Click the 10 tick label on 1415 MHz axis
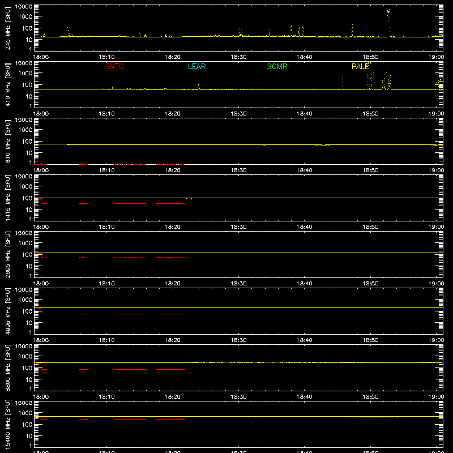Viewport: 453px width, 453px height. click(x=29, y=210)
